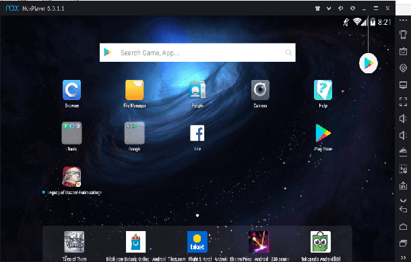Image resolution: width=411 pixels, height=262 pixels.
Task: Minimize the NoxPlayer window
Action: (364, 9)
